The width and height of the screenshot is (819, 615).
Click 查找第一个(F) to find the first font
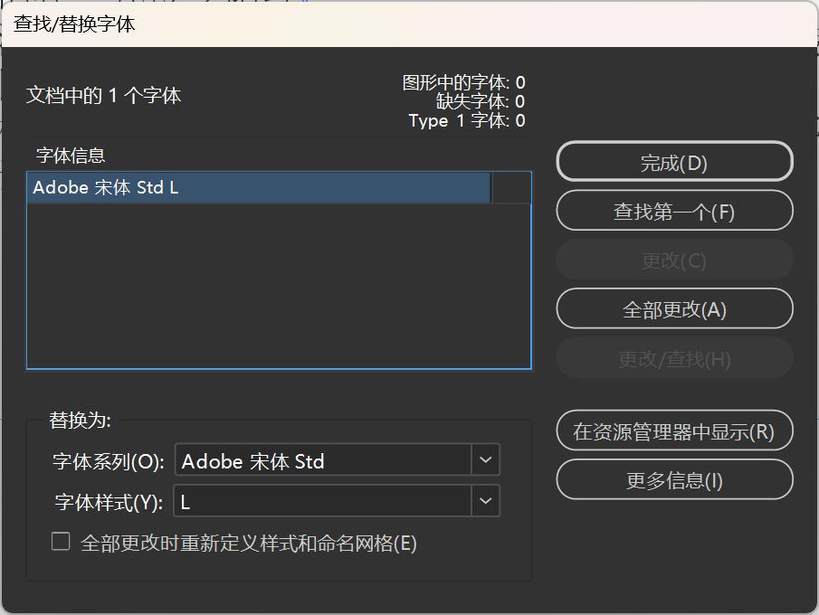click(673, 211)
